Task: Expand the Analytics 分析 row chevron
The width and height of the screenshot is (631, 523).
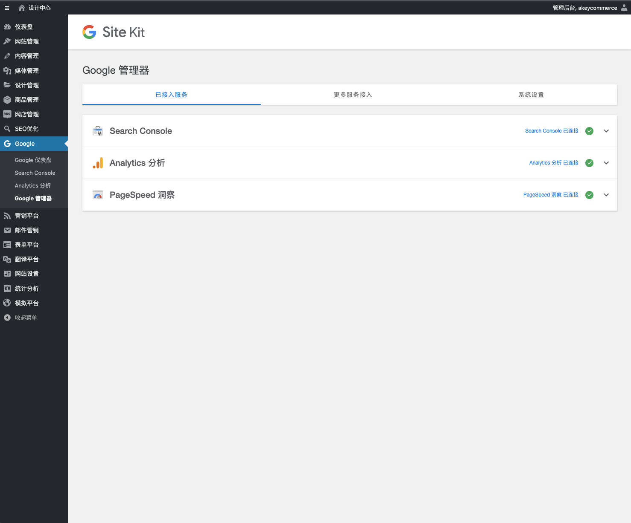Action: (606, 163)
